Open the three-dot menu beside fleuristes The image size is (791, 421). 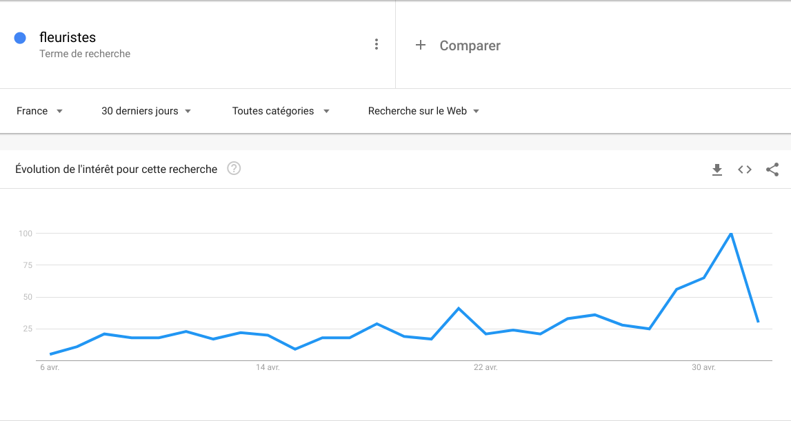376,44
